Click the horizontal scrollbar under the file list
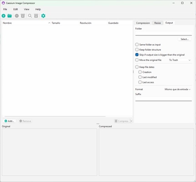 tap(55, 116)
